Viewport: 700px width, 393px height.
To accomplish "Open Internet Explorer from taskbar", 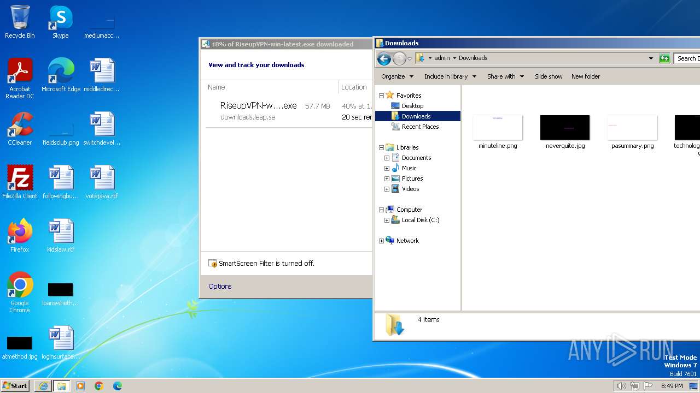I will point(43,386).
